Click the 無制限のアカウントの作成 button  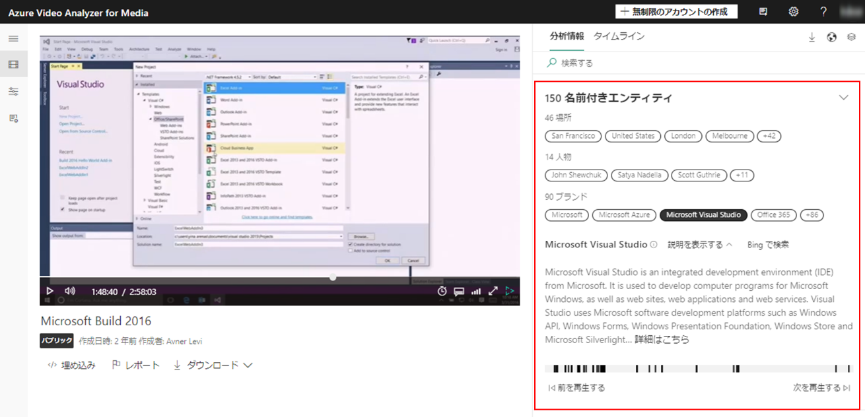tap(676, 12)
